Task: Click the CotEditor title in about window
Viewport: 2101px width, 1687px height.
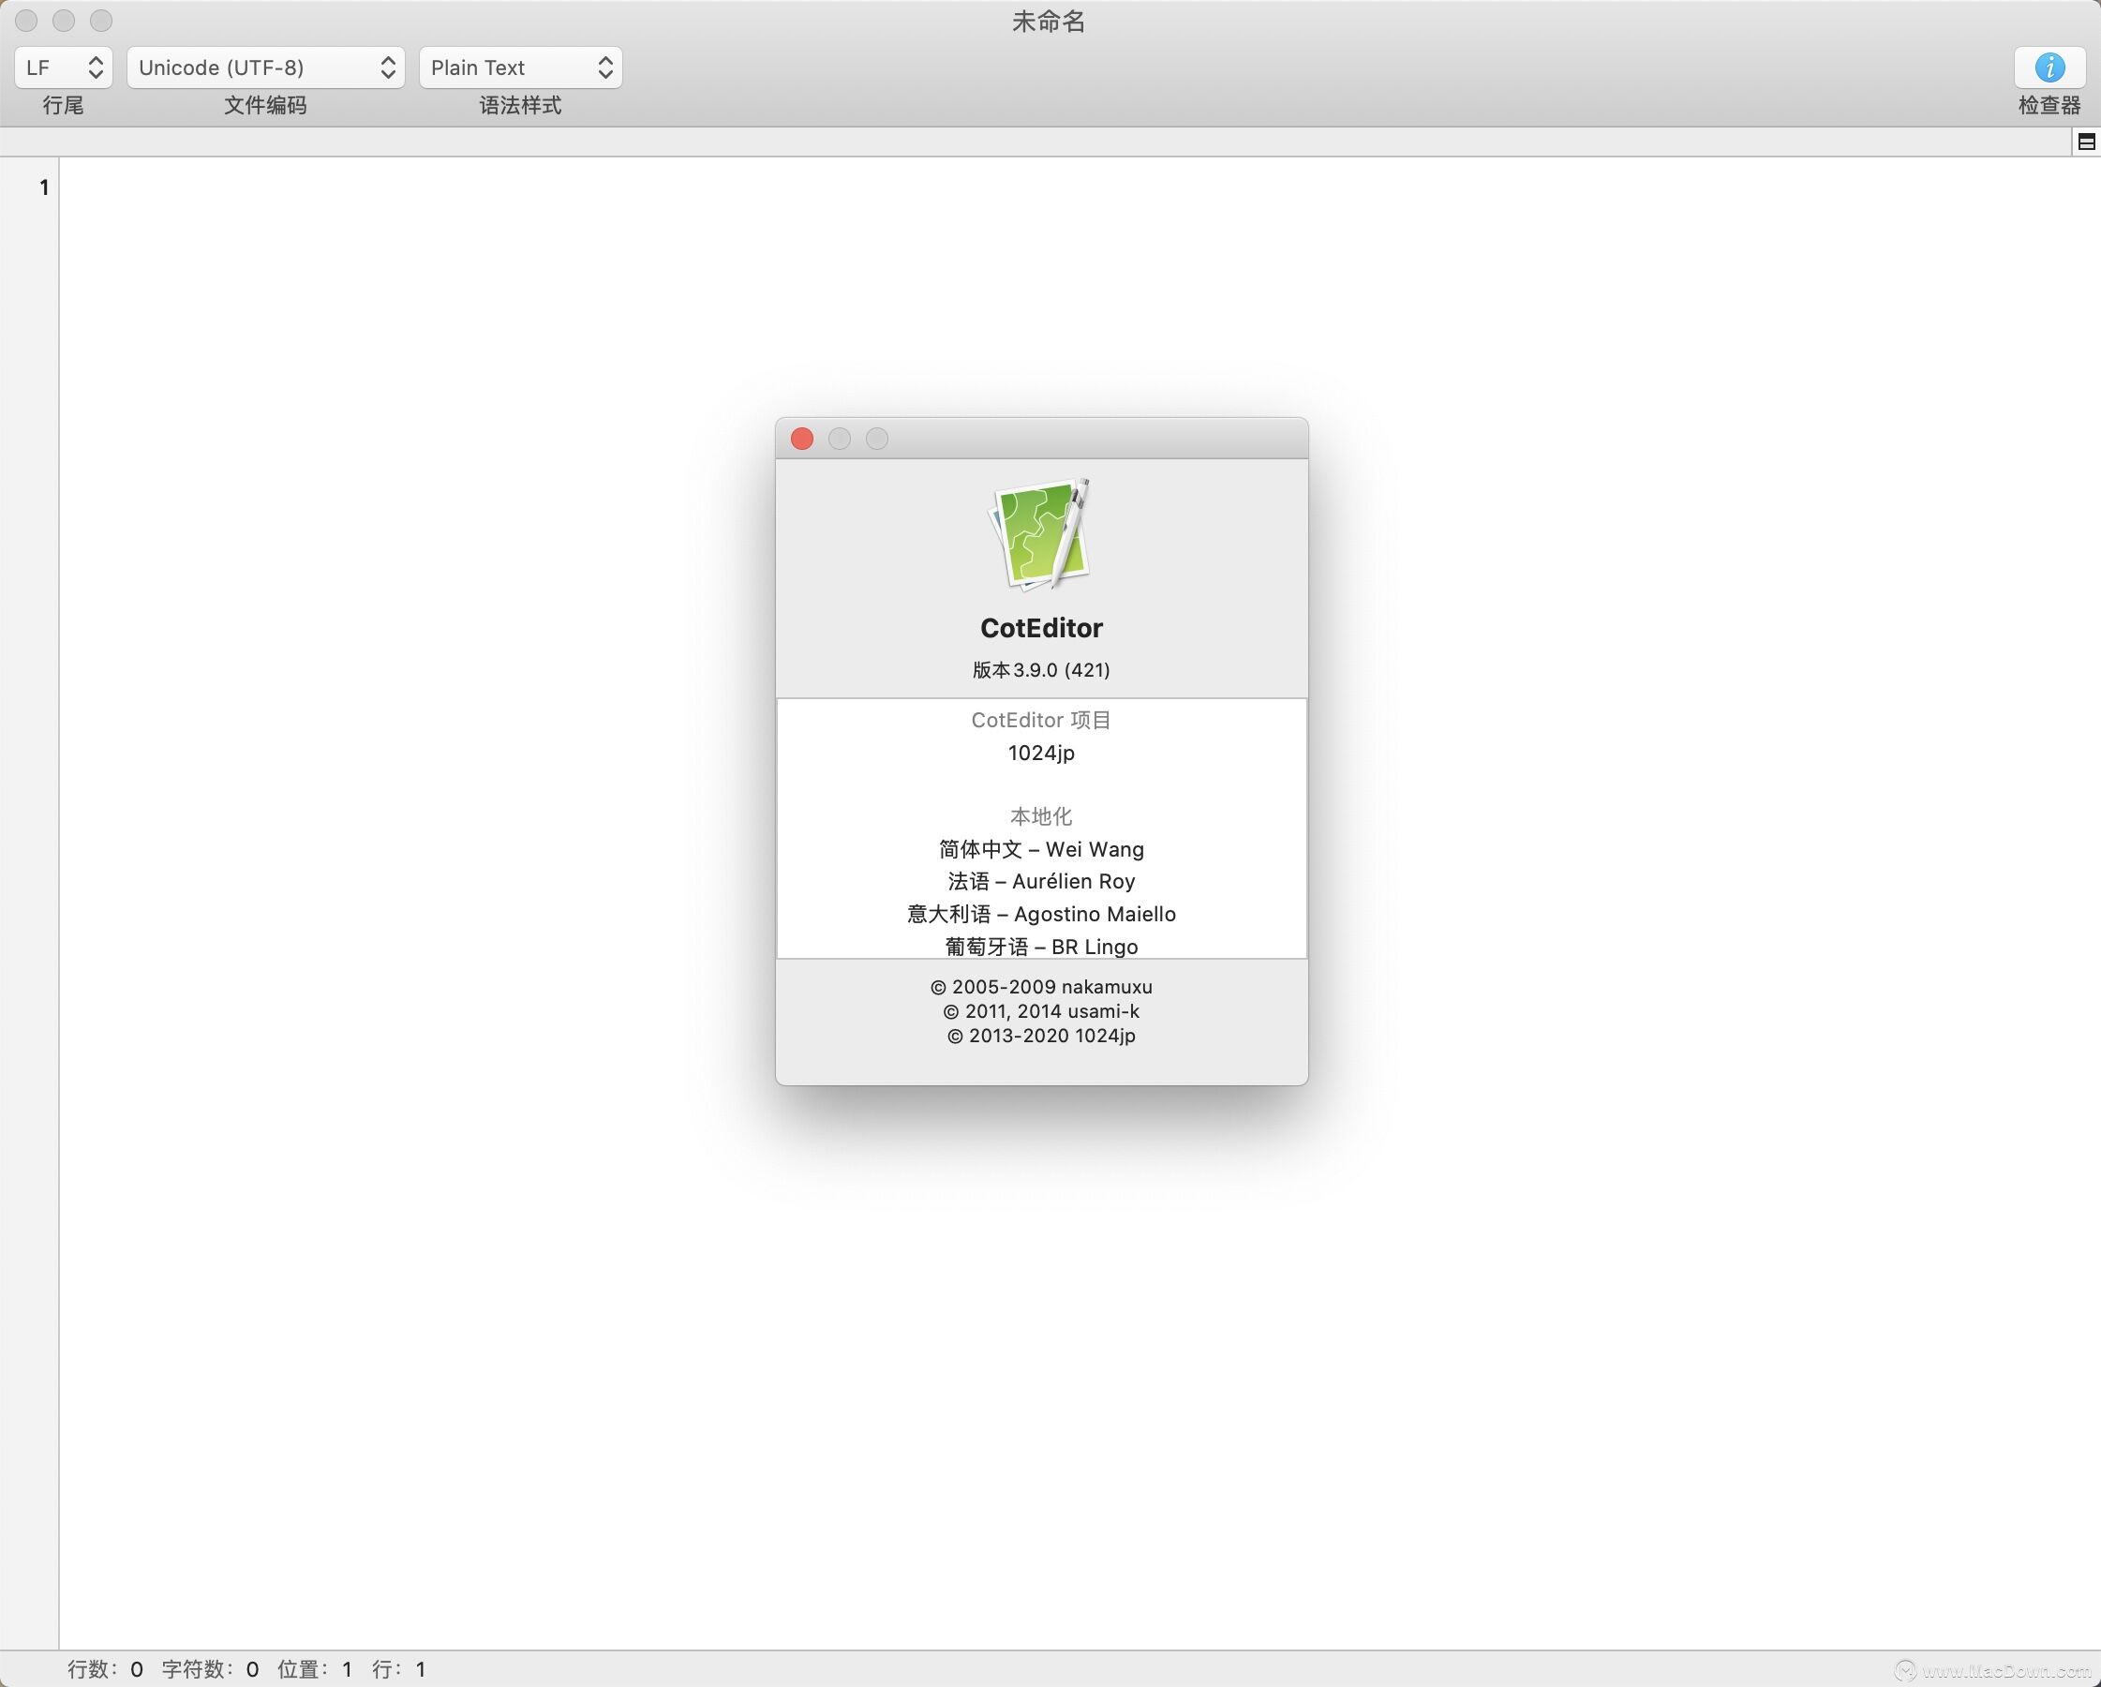Action: click(x=1041, y=628)
